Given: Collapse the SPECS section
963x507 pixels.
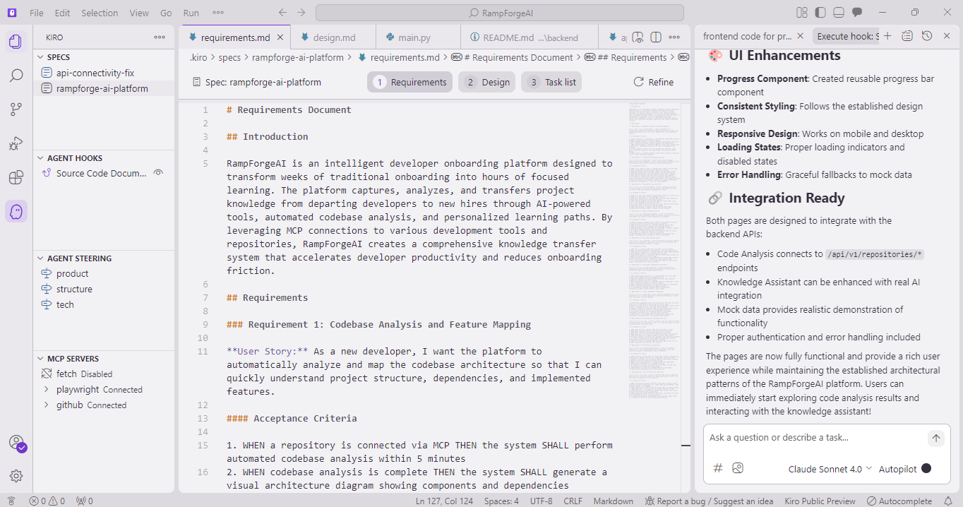Looking at the screenshot, I should (104, 57).
